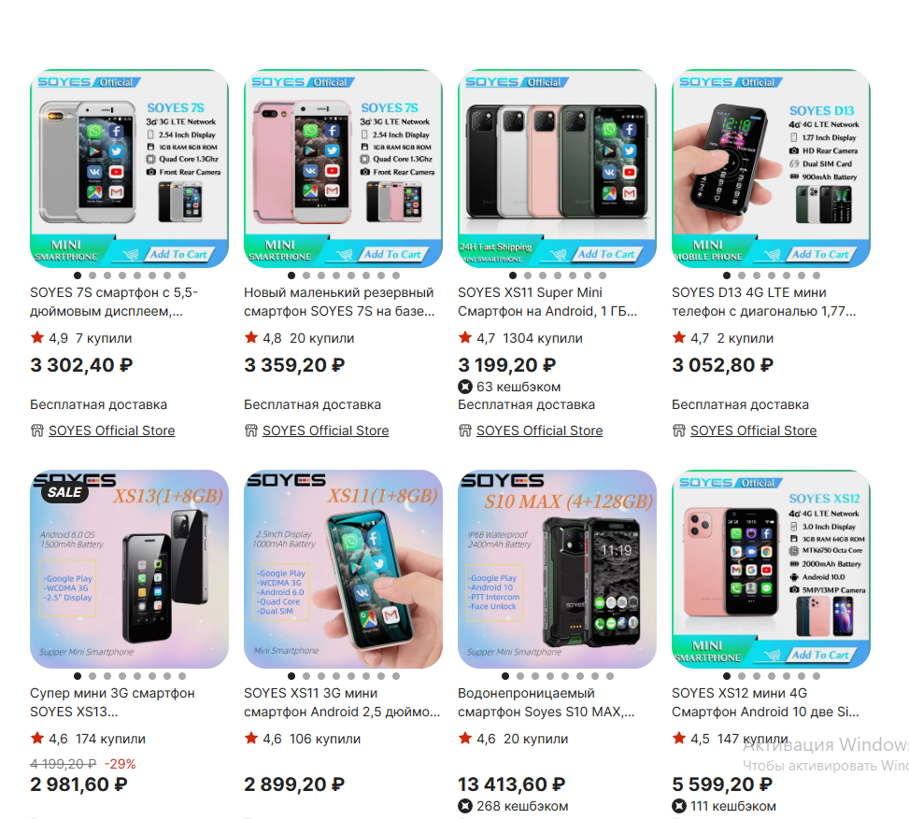Select second image dot of first SOYES 7S
The width and height of the screenshot is (909, 819).
pyautogui.click(x=92, y=275)
